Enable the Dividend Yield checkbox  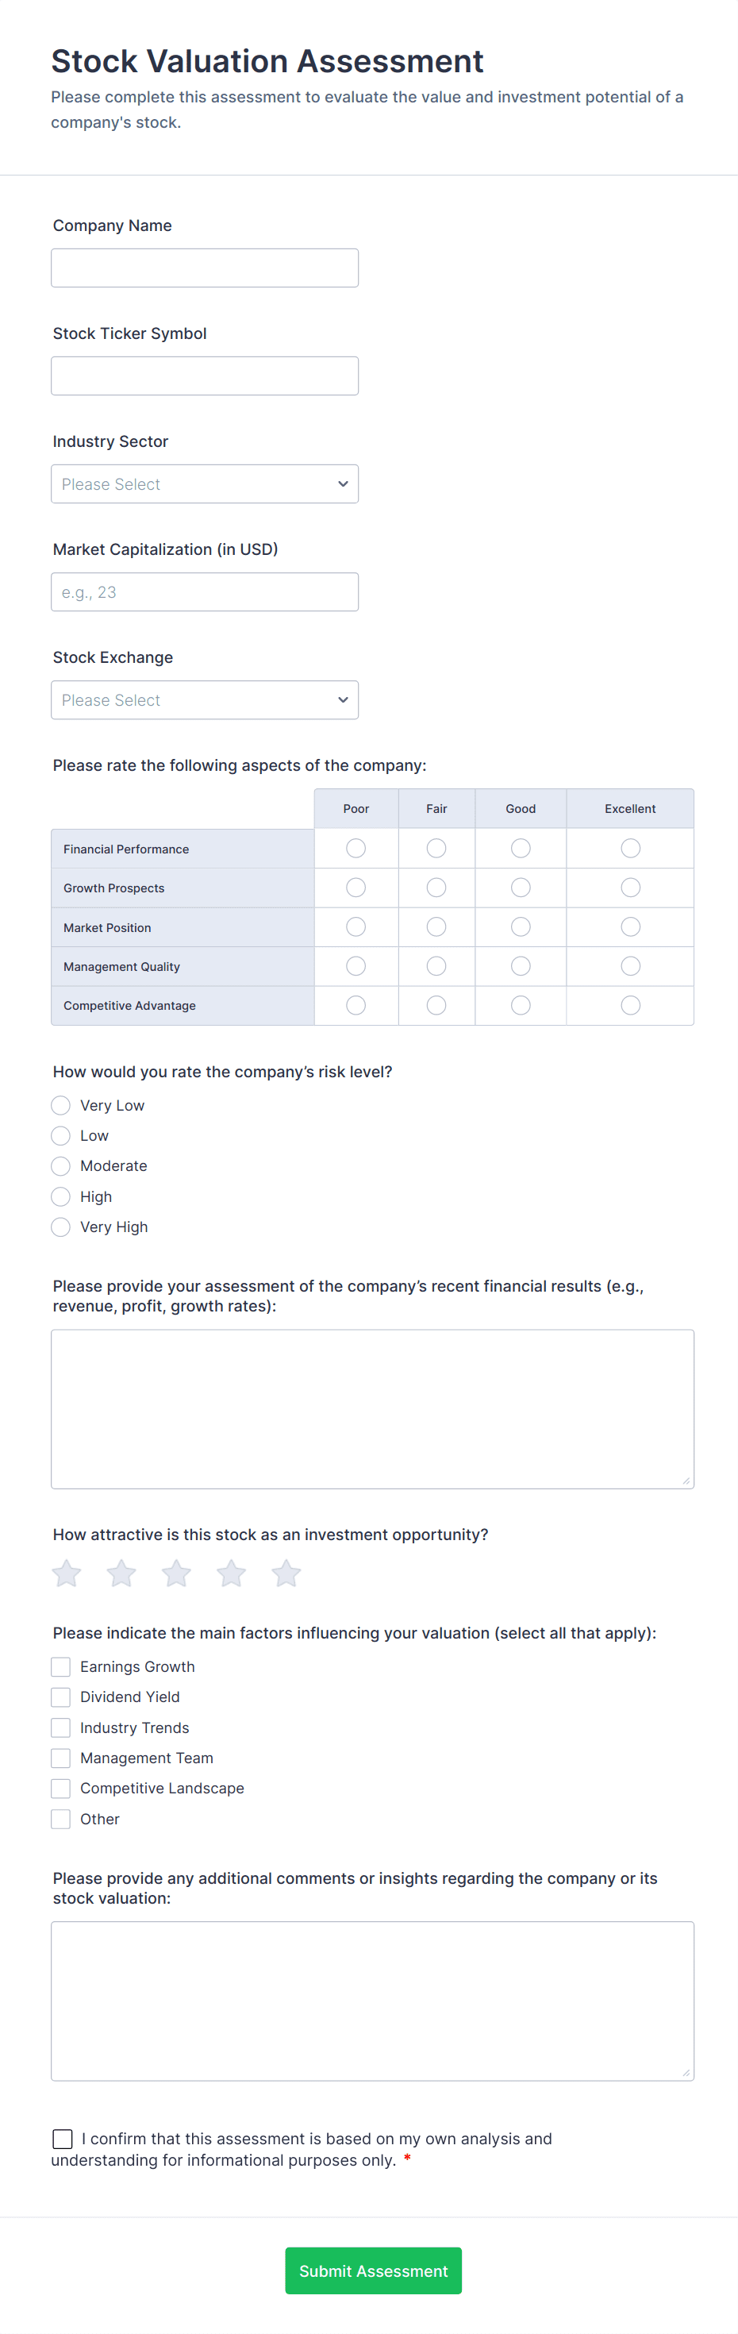click(x=60, y=1697)
